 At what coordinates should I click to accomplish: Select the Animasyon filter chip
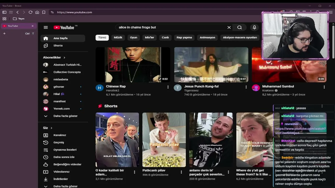207,38
